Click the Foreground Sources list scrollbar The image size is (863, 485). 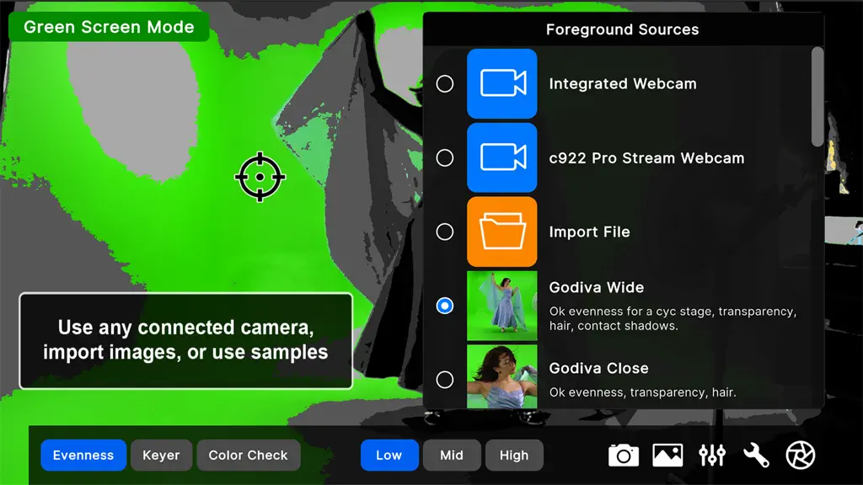point(817,97)
